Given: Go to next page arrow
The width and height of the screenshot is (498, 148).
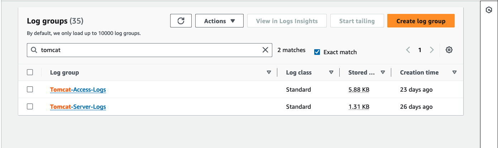Looking at the screenshot, I should (432, 50).
